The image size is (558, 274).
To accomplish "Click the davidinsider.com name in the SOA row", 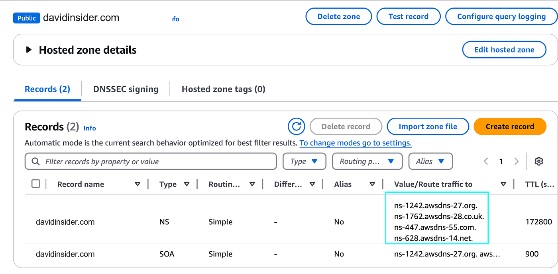I will 65,254.
